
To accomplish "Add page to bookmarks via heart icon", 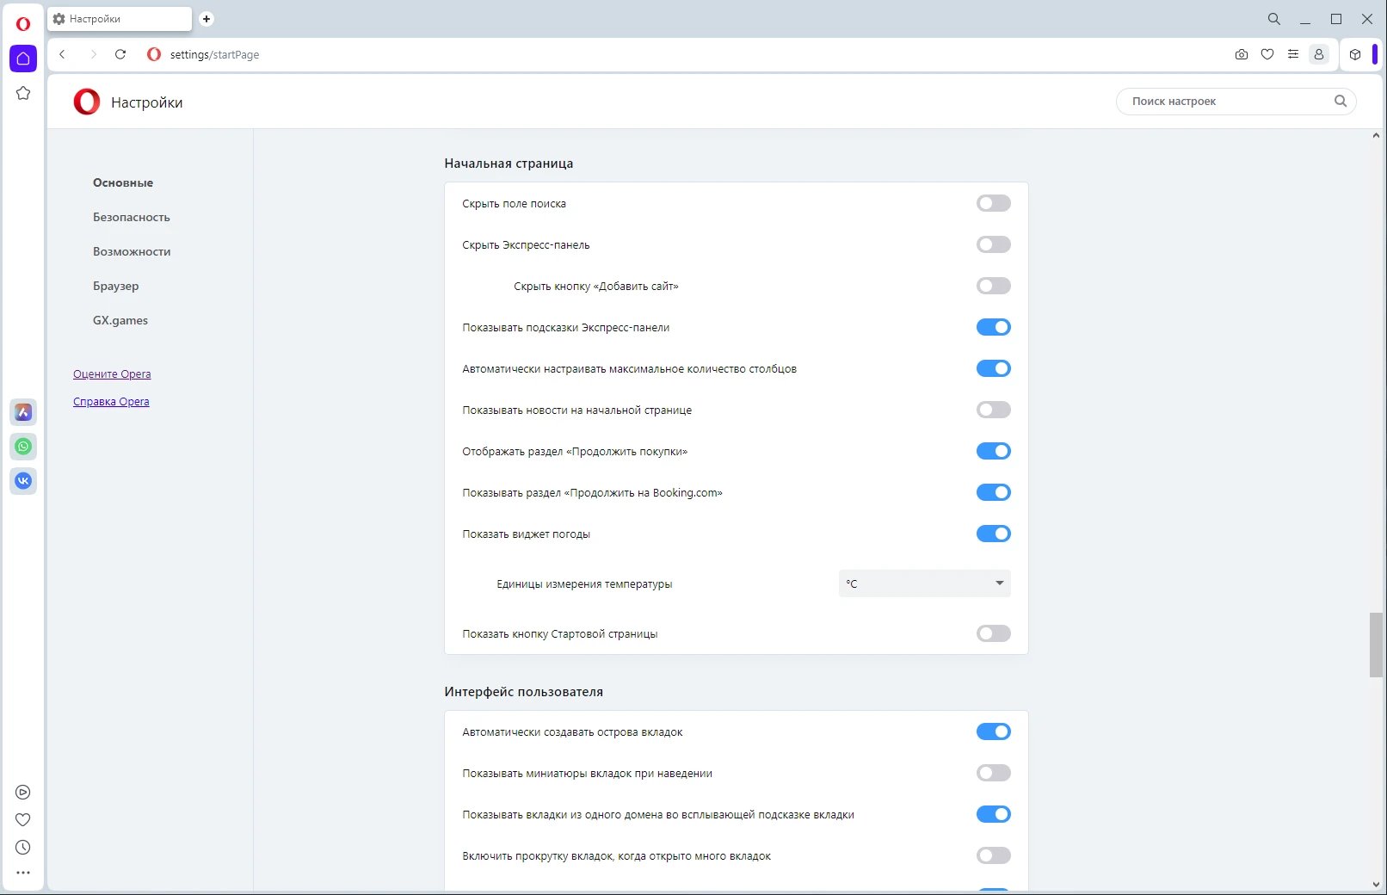I will point(1267,54).
